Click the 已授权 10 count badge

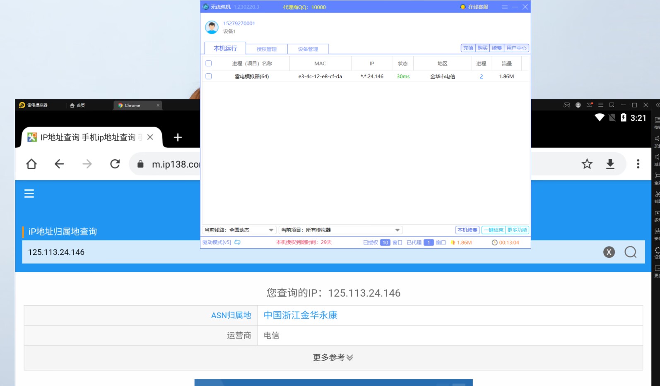tap(385, 242)
